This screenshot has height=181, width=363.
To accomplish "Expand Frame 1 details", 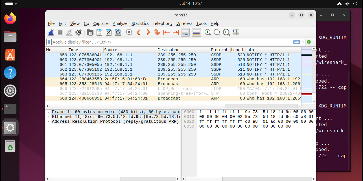I will (49, 112).
